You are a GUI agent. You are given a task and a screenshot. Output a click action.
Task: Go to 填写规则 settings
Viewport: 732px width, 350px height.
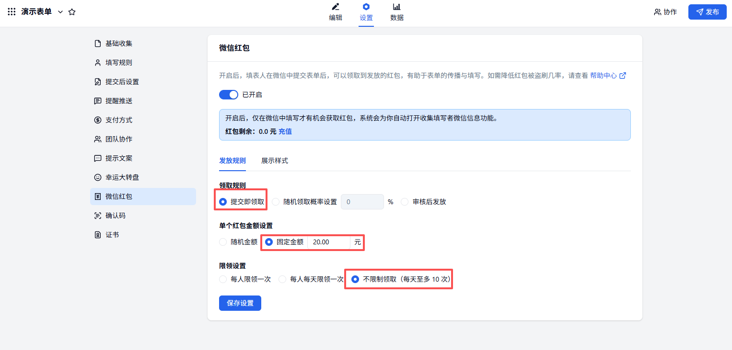(x=118, y=63)
